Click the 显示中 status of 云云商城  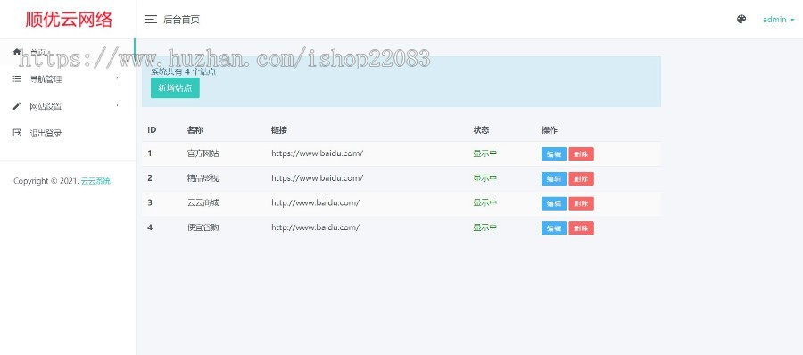tap(485, 202)
